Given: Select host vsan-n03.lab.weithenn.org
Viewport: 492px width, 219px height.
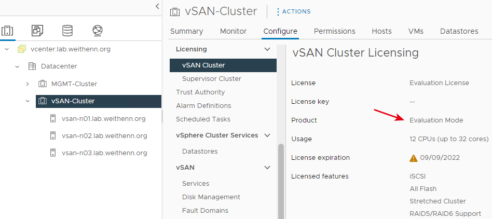Looking at the screenshot, I should point(104,153).
